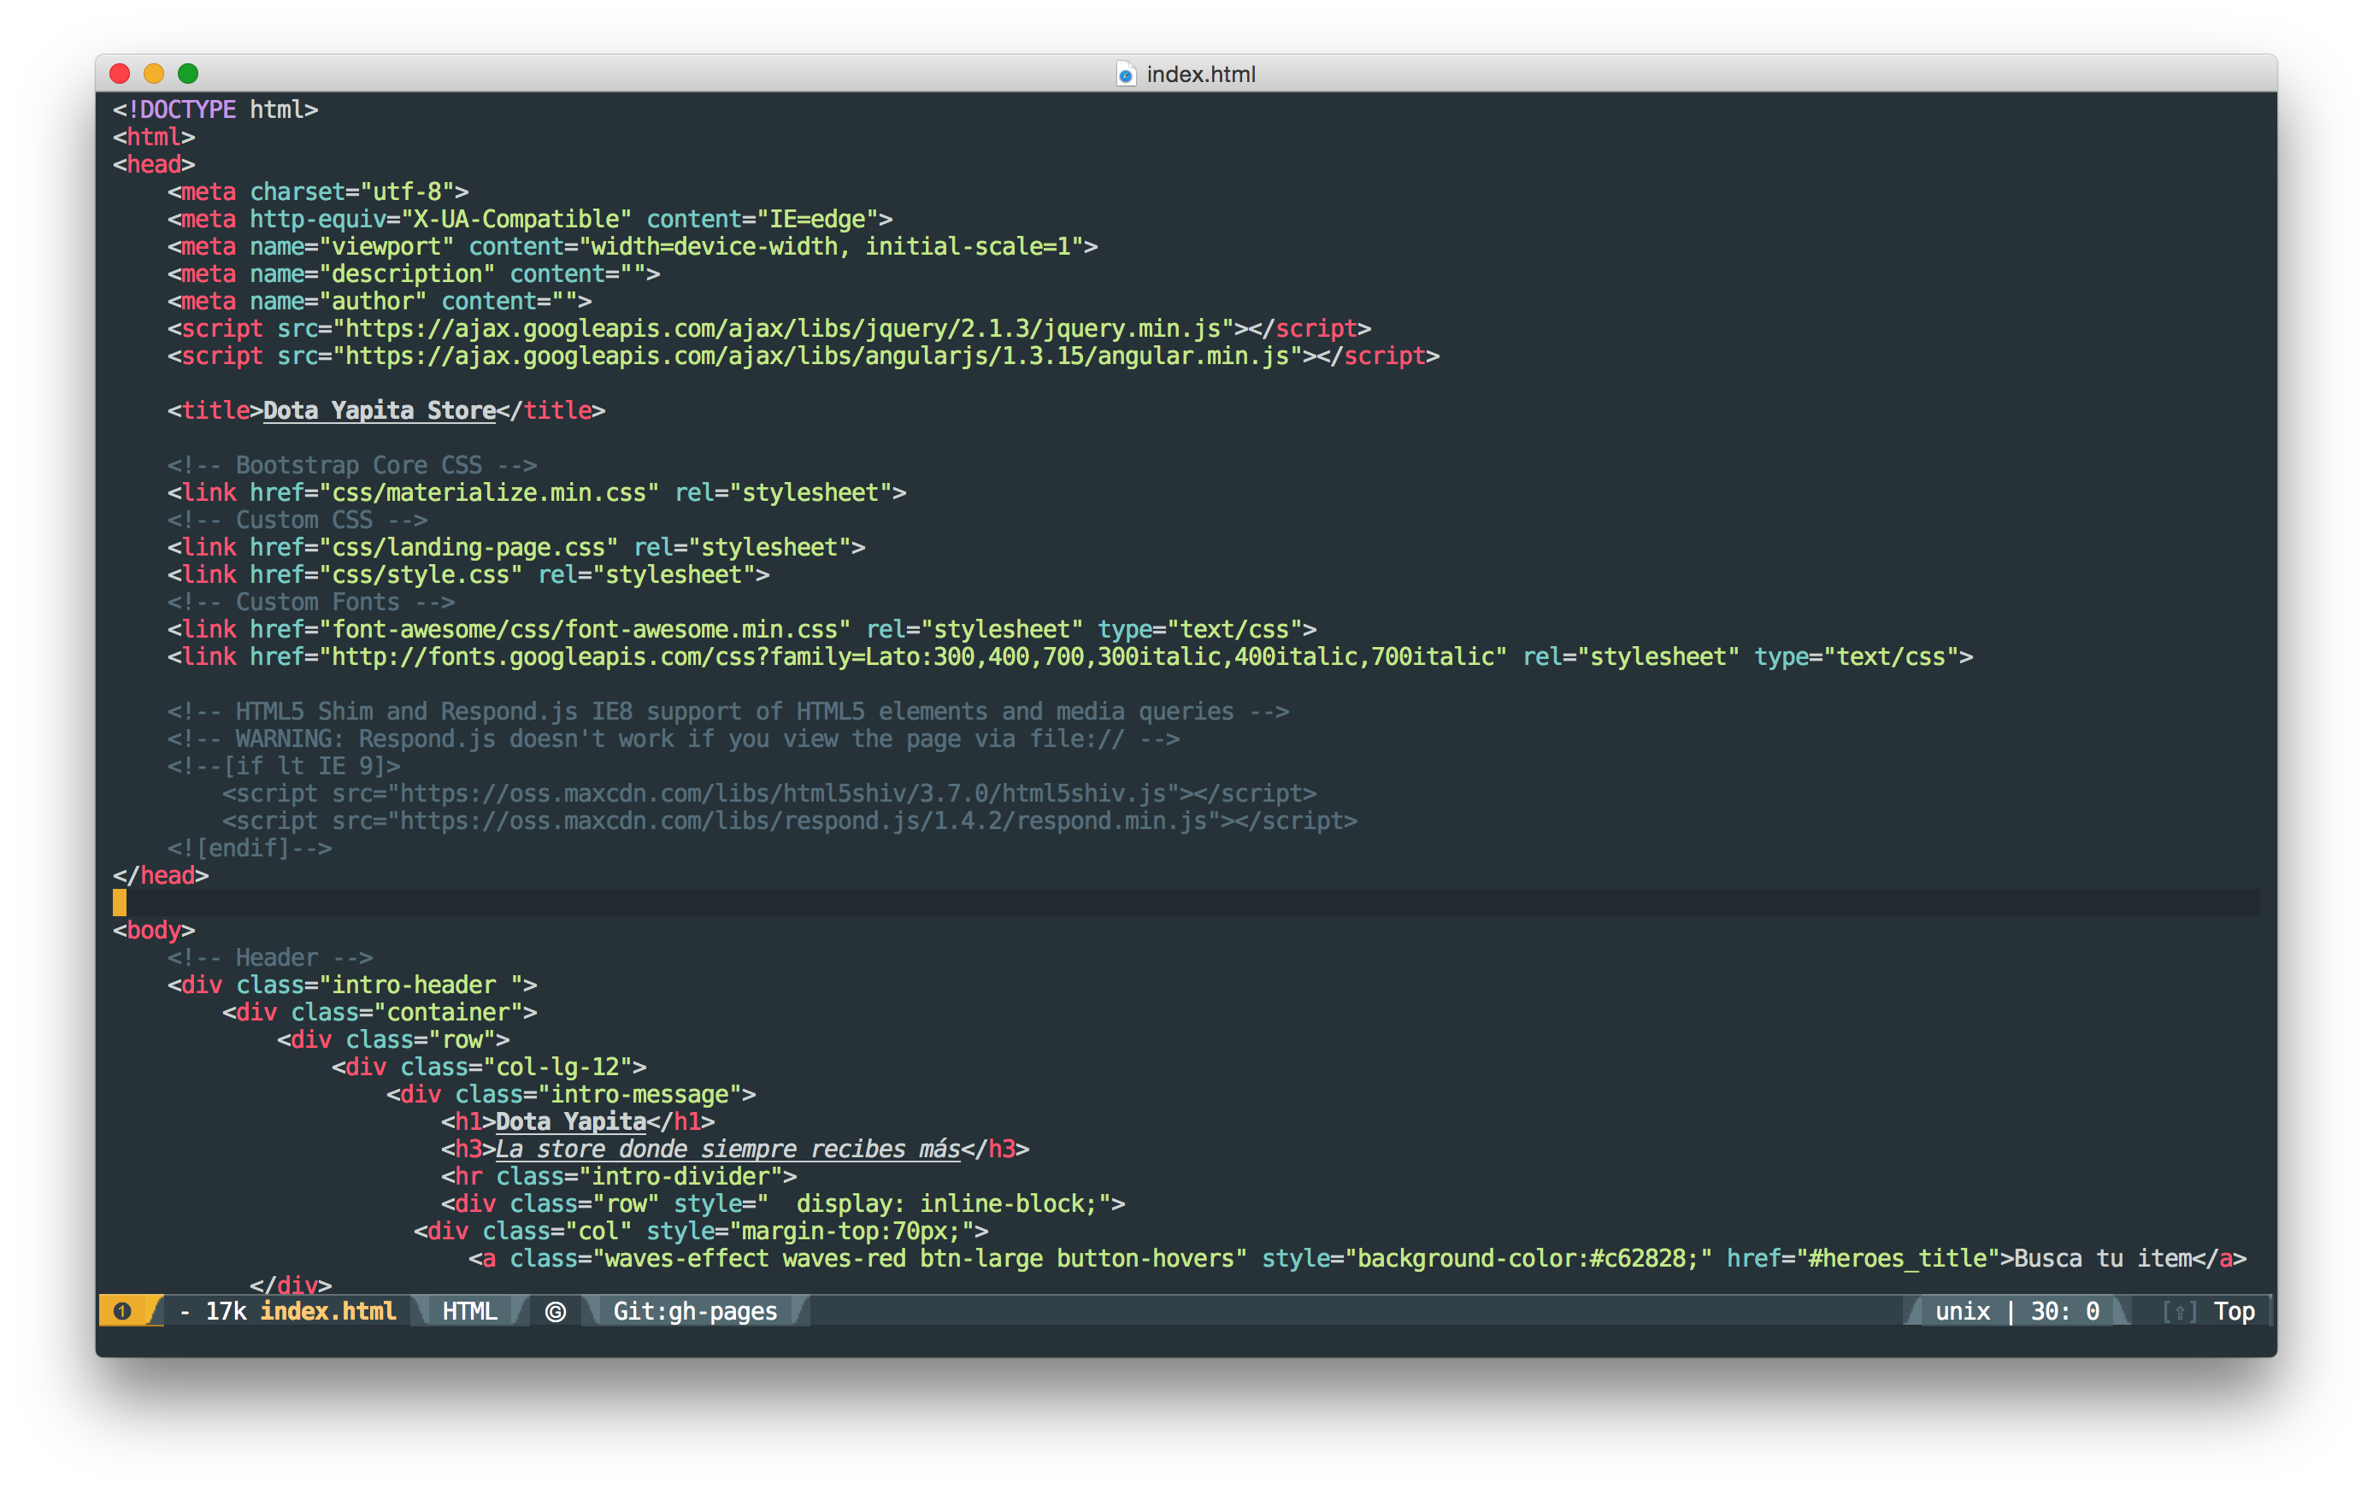The image size is (2373, 1494).
Task: Click the title text Dota Yapita Store
Action: click(x=380, y=410)
